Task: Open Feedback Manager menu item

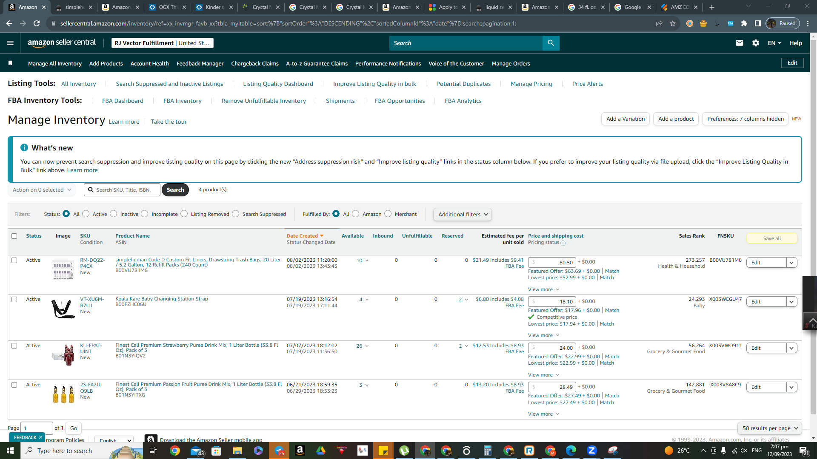Action: click(x=200, y=63)
